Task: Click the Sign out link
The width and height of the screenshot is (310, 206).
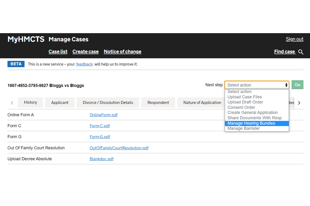Action: [294, 39]
